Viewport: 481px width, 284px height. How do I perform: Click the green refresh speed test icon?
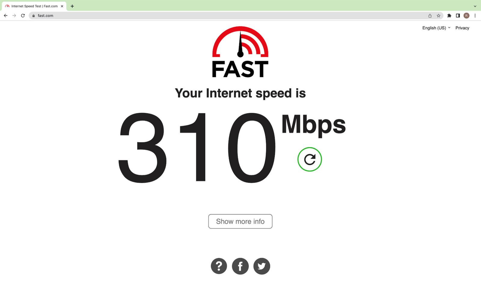[310, 159]
